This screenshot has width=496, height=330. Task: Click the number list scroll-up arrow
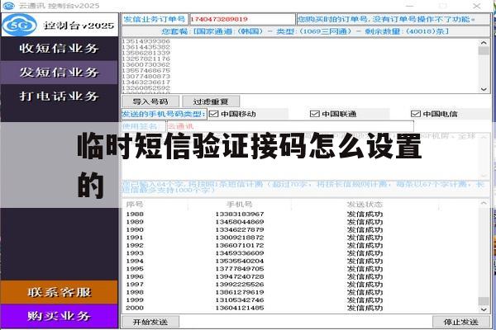(x=484, y=43)
